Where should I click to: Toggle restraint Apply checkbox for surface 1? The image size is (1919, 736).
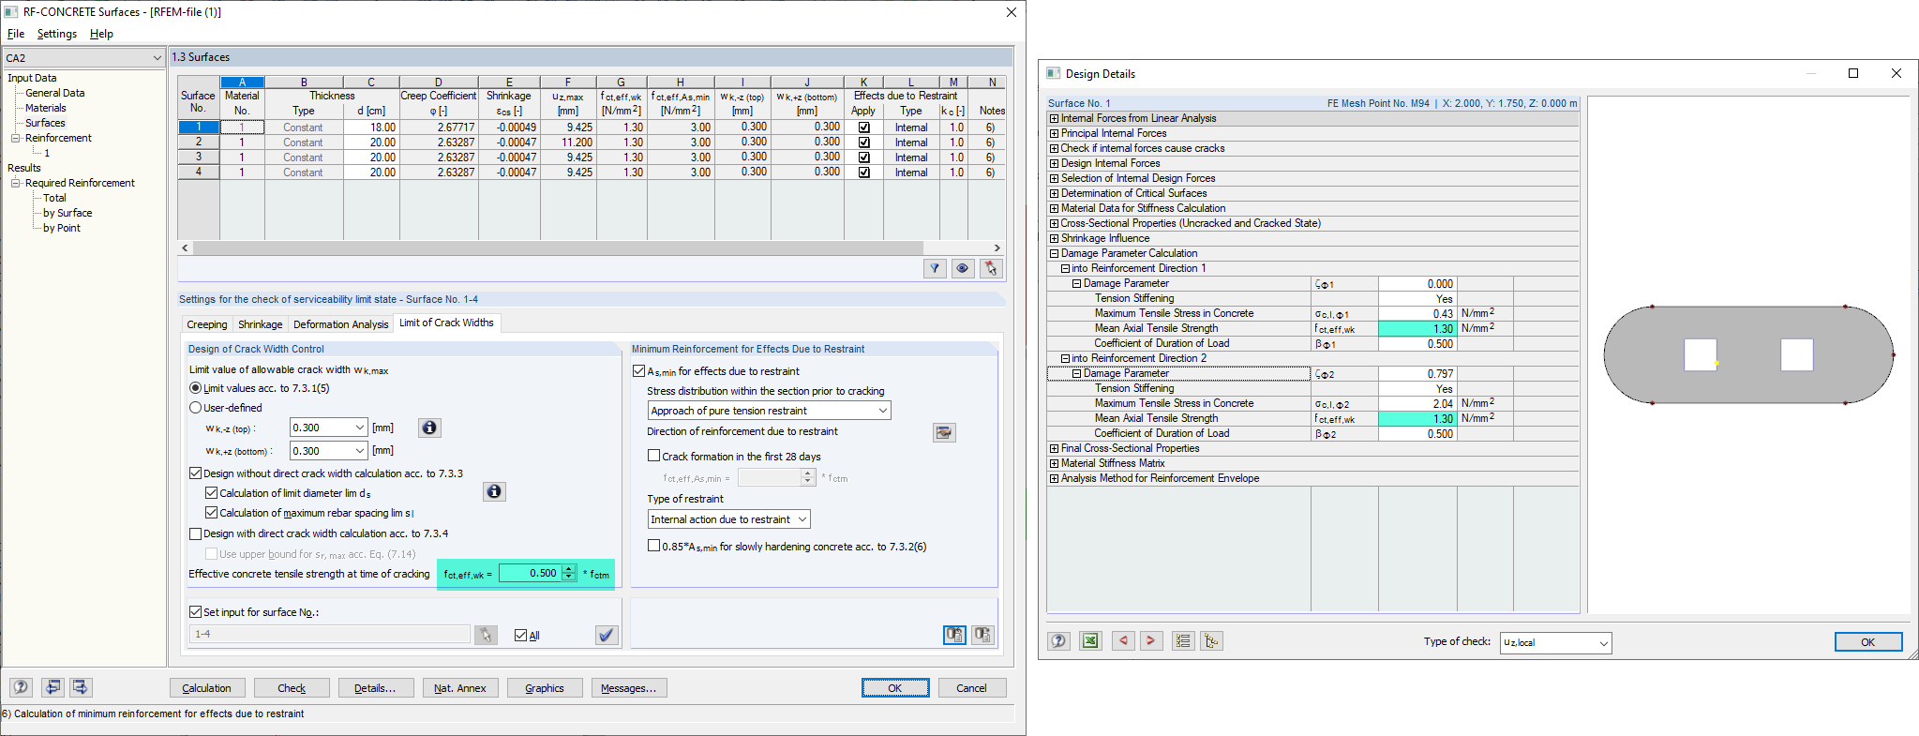[863, 128]
